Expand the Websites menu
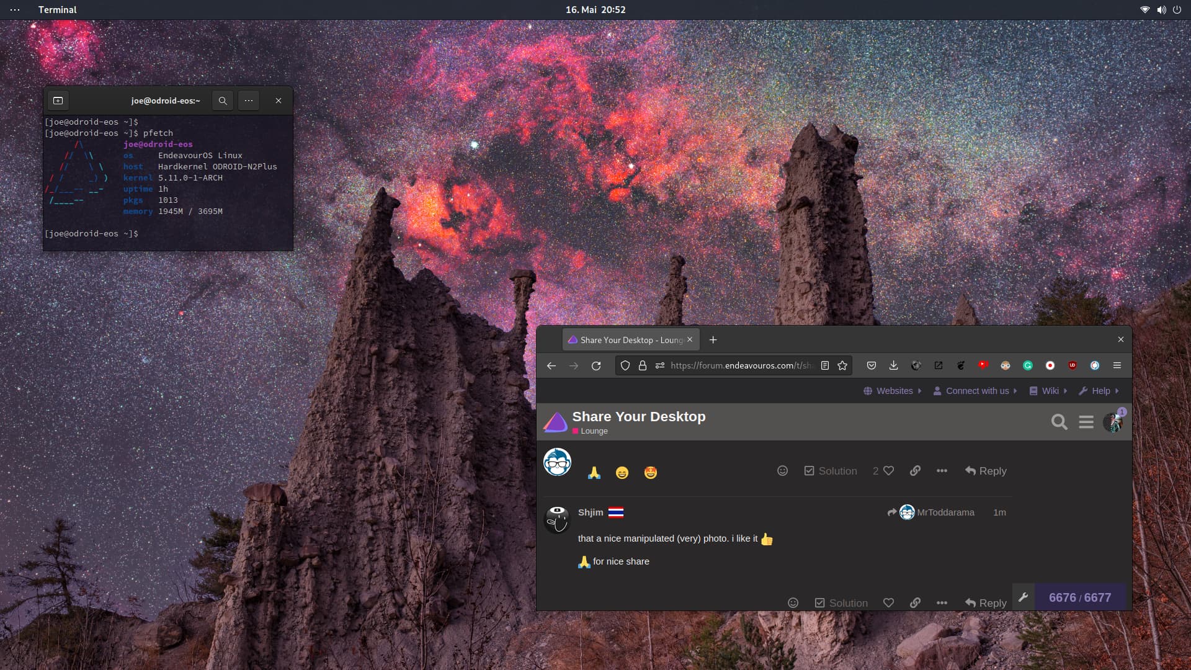The image size is (1191, 670). (x=893, y=391)
